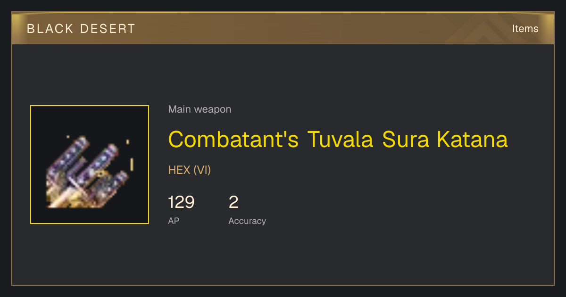Screen dimensions: 566x297
Task: Click the Combatant's Tuvala Sura Katana title
Action: point(338,140)
